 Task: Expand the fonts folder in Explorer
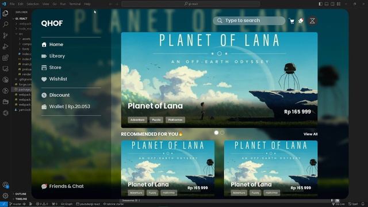point(25,49)
